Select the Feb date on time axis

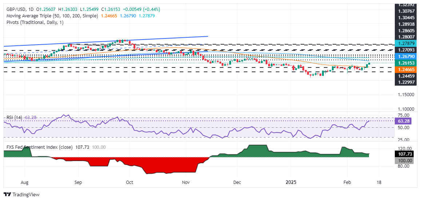click(347, 182)
